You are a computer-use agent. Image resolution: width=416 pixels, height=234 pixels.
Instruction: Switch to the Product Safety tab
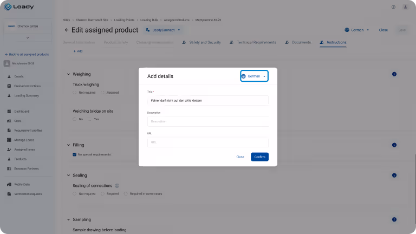click(116, 42)
